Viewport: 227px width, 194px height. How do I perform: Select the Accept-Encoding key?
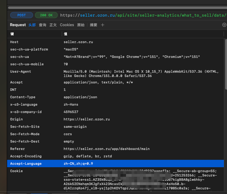click(x=26, y=156)
